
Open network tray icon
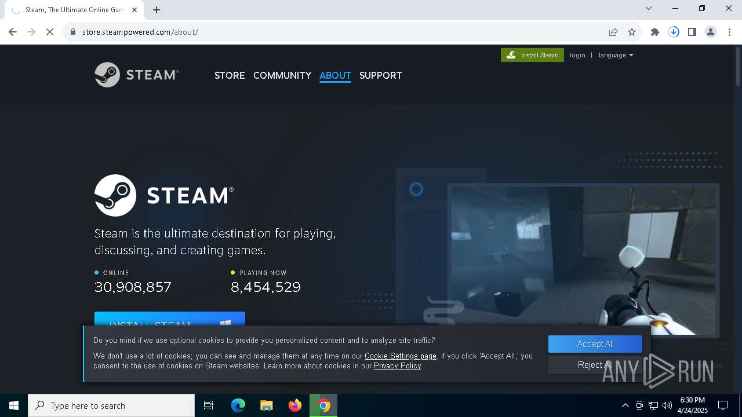click(653, 405)
